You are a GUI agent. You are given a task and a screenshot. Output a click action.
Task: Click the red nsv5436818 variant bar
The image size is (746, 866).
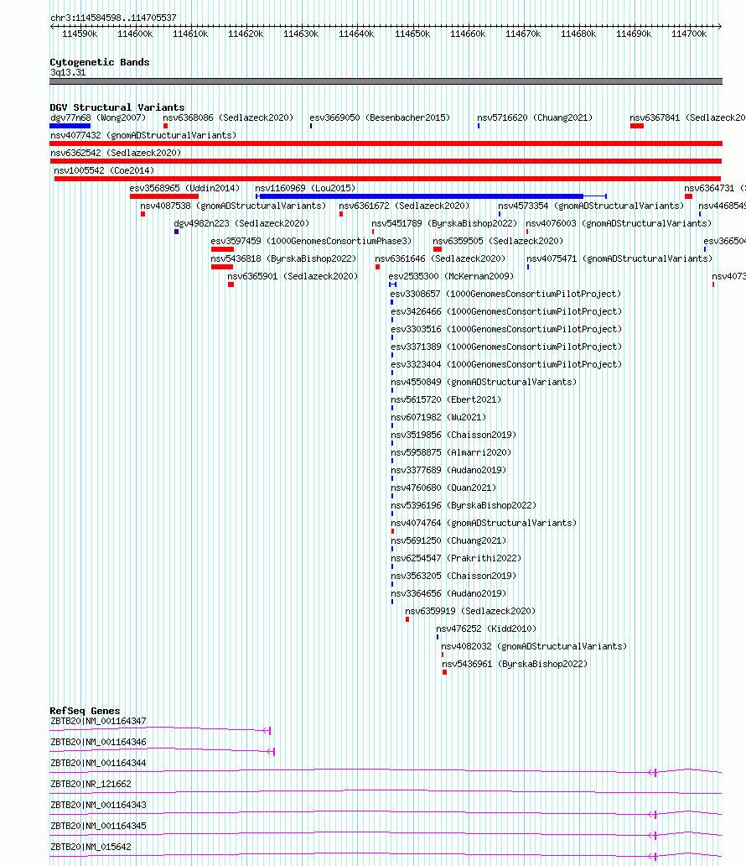[x=222, y=268]
